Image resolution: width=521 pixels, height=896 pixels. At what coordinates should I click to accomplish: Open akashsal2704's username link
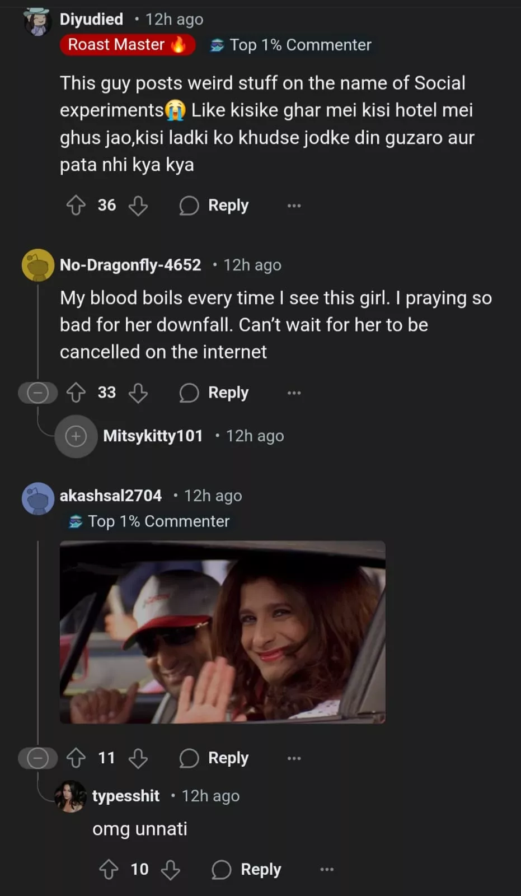tap(110, 496)
